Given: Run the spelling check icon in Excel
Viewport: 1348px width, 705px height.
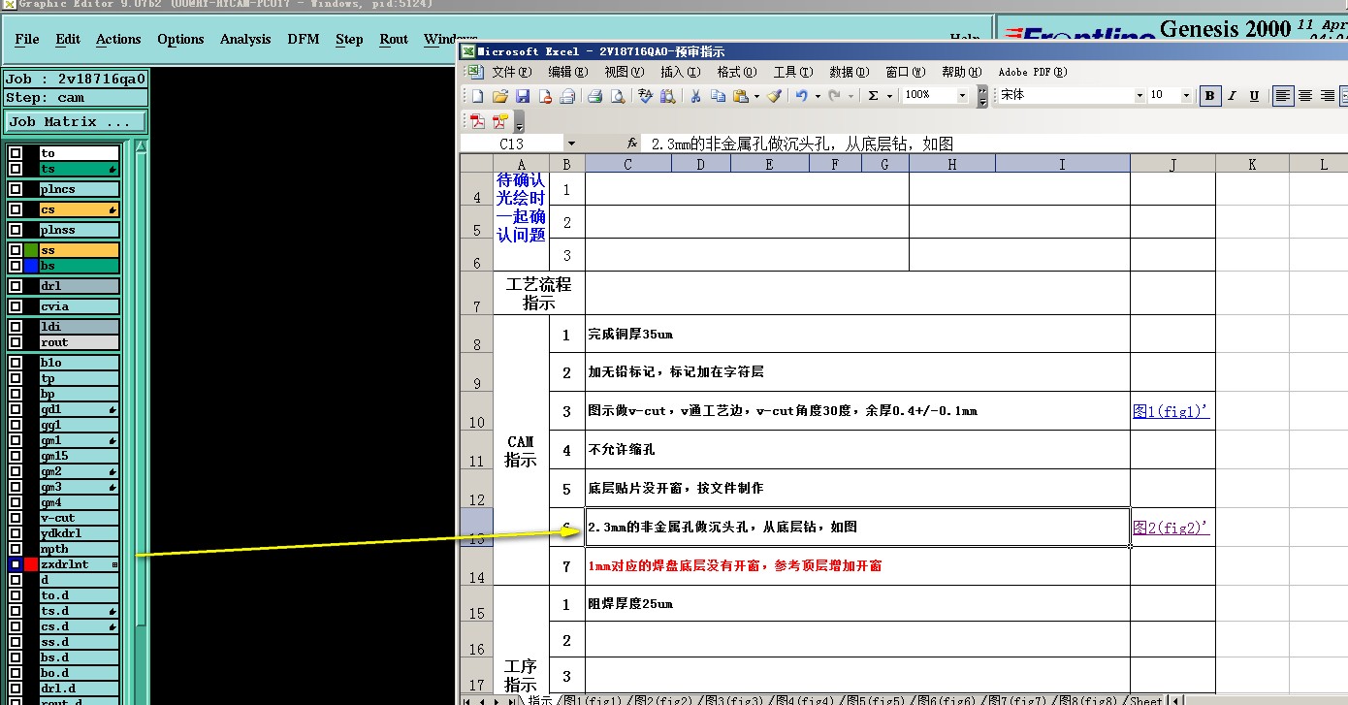Looking at the screenshot, I should pyautogui.click(x=646, y=96).
